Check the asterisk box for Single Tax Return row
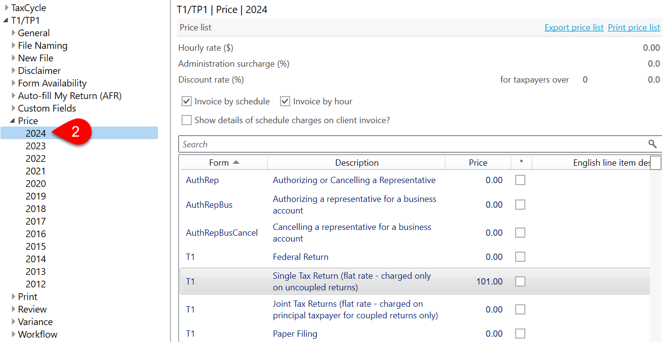Screen dimensions: 662x342 pyautogui.click(x=520, y=281)
